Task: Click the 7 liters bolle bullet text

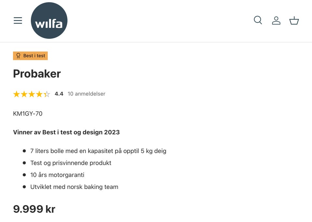Action: (98, 151)
